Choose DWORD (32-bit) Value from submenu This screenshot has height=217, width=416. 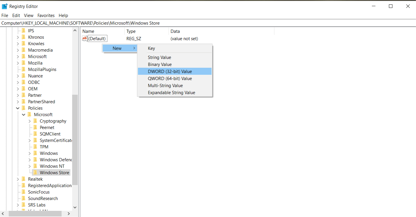(x=170, y=72)
